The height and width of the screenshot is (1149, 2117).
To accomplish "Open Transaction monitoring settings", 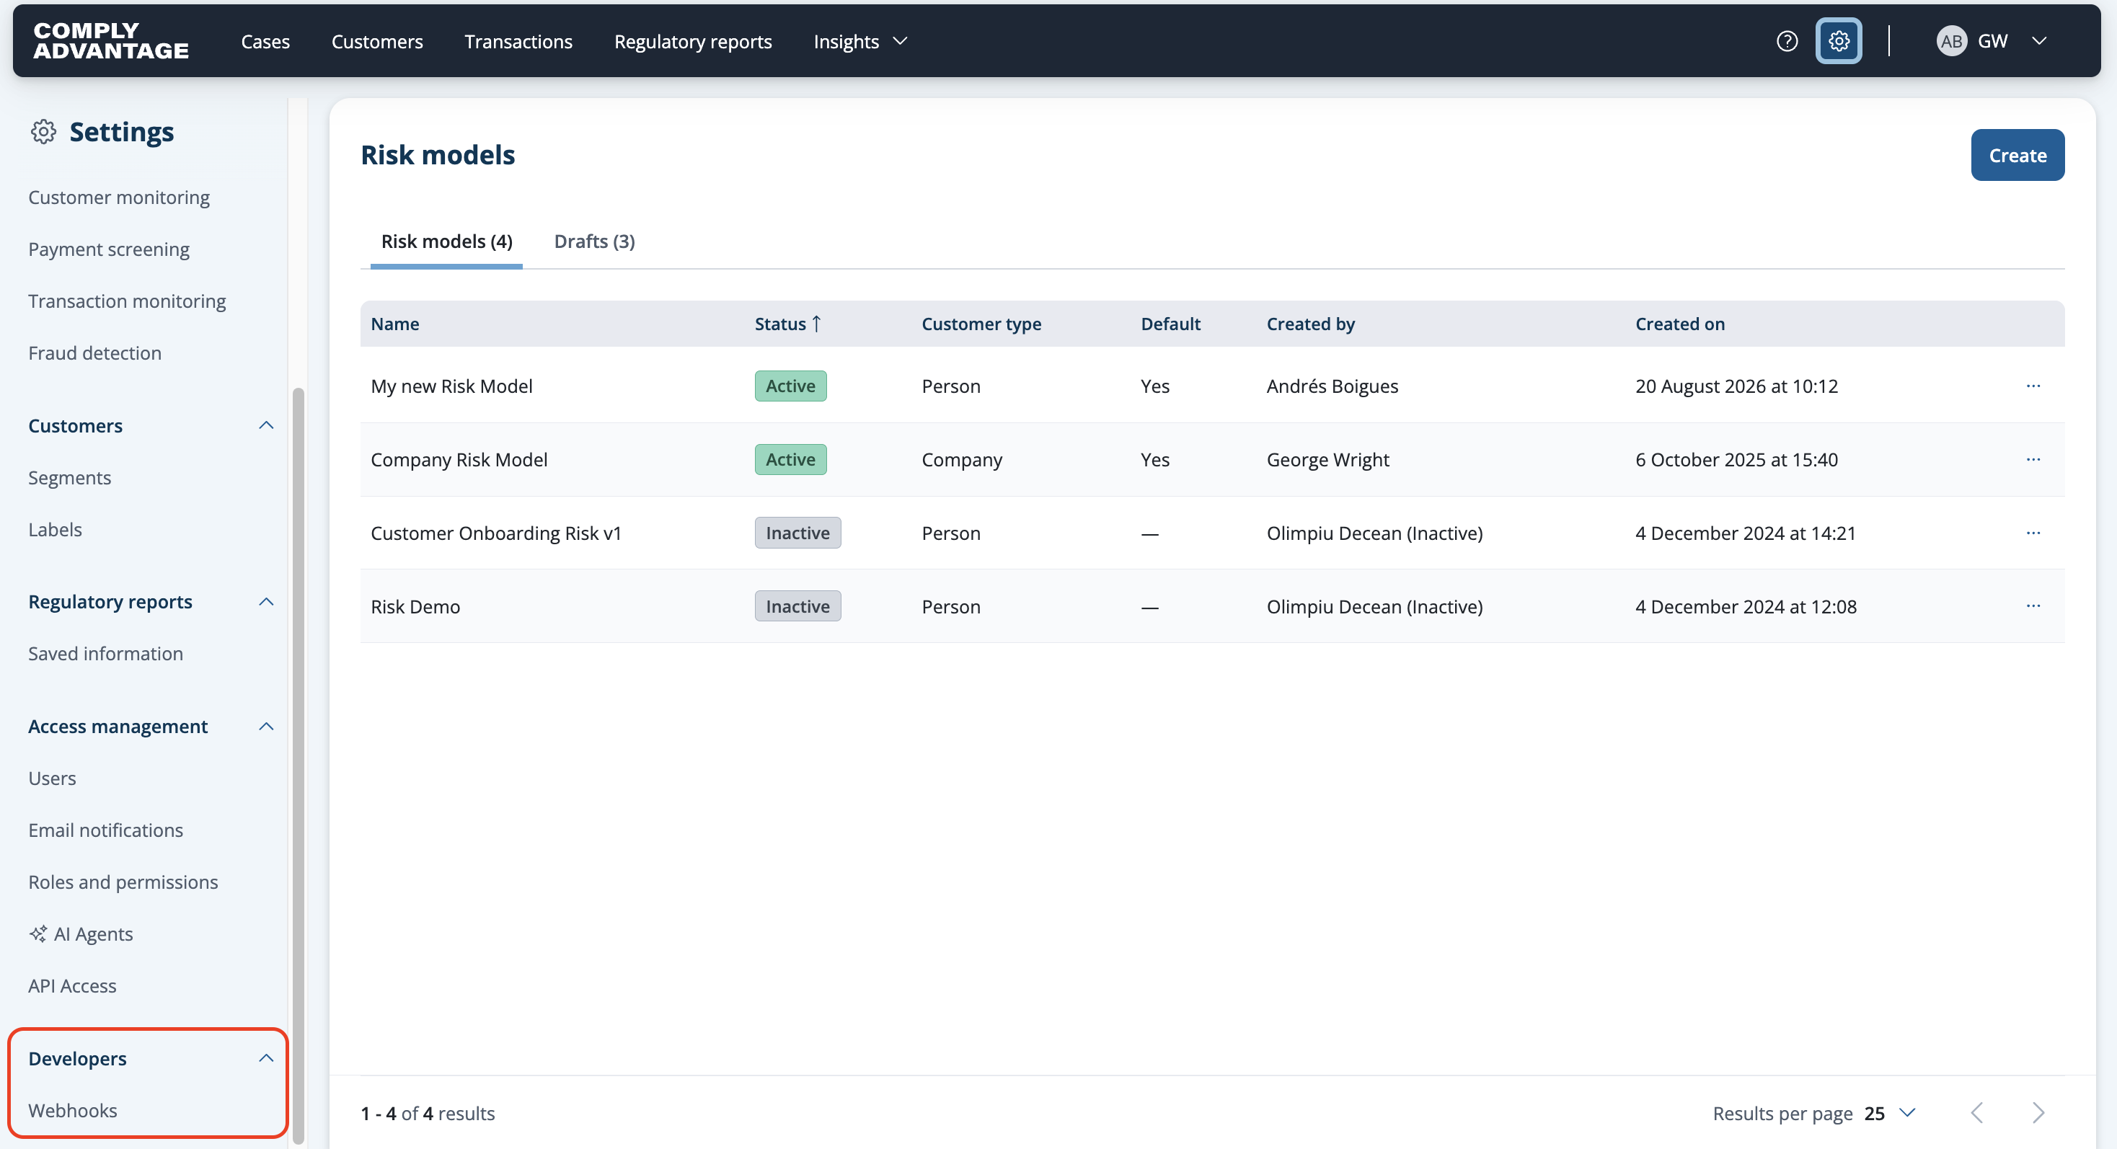I will [x=128, y=301].
